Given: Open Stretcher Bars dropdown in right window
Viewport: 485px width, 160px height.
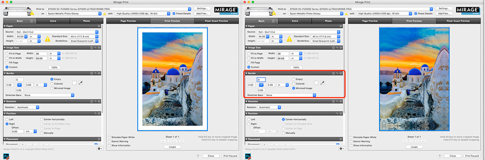Looking at the screenshot, I should 290,95.
